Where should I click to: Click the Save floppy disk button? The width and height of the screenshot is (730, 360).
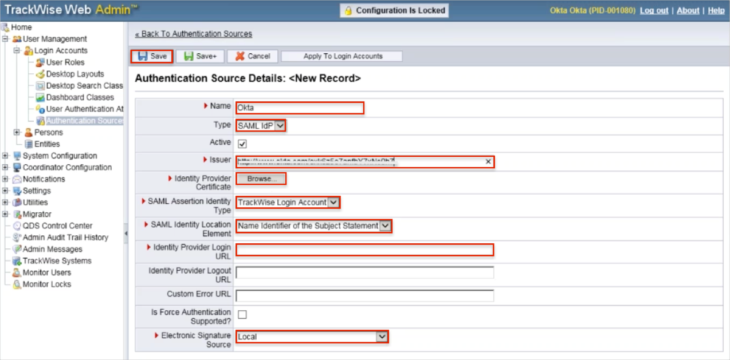click(152, 56)
